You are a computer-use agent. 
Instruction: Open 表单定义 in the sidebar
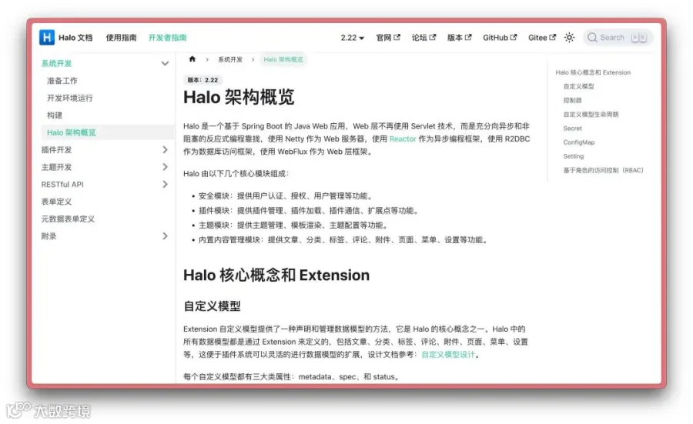click(x=56, y=202)
